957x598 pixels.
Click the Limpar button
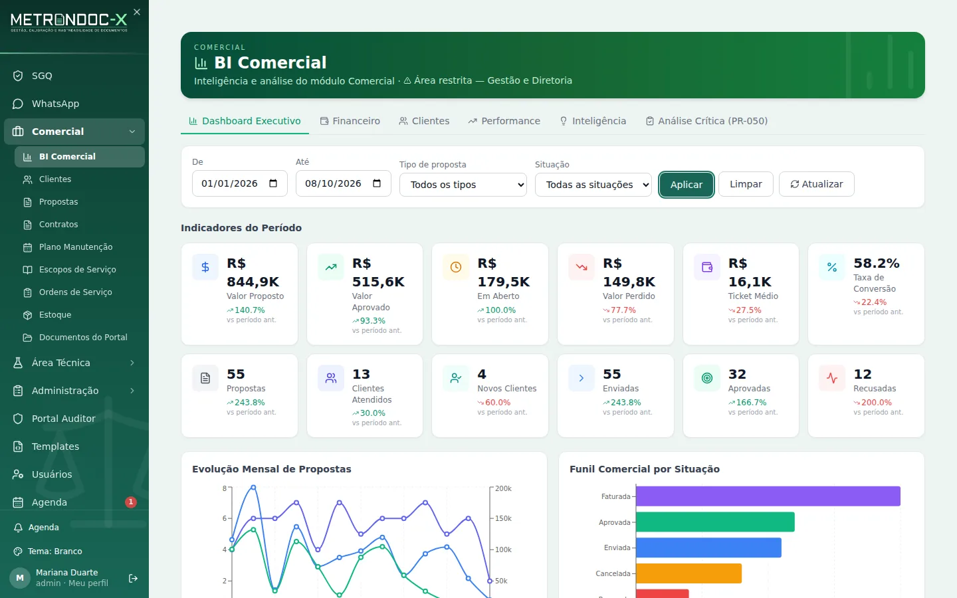click(x=746, y=184)
